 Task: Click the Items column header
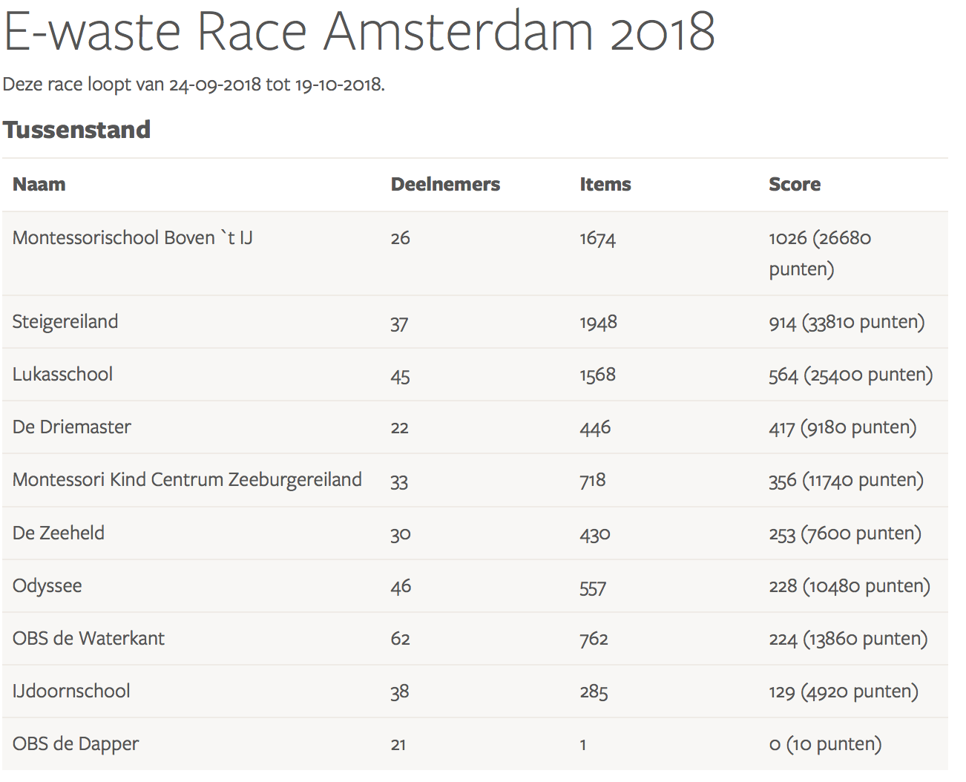point(605,185)
